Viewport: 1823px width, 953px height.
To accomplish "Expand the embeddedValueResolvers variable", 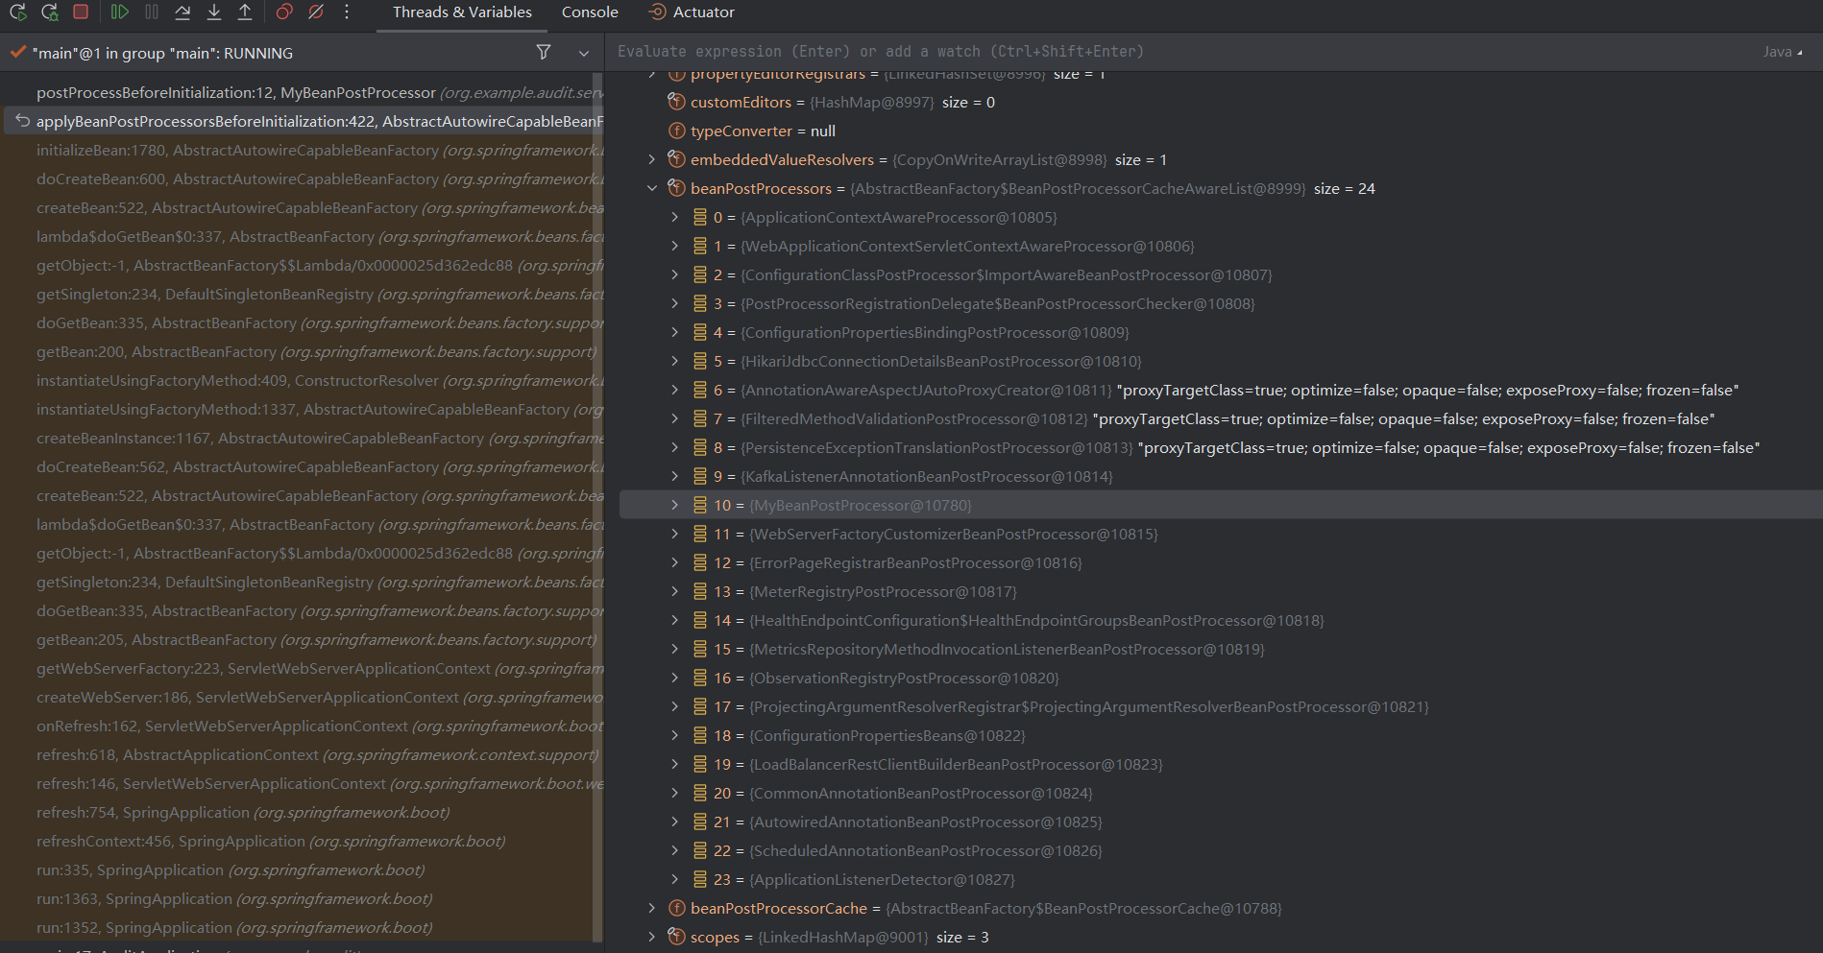I will coord(652,159).
